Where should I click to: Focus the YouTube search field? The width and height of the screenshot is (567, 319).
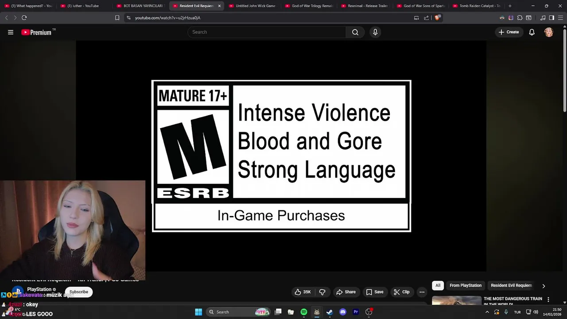(x=267, y=32)
